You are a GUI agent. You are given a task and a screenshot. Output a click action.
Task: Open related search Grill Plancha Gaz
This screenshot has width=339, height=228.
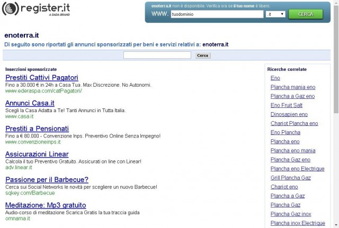click(x=291, y=178)
